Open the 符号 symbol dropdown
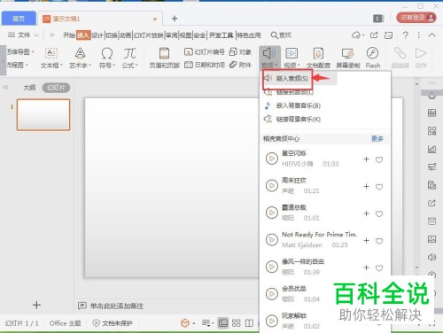The width and height of the screenshot is (443, 333). coord(106,58)
